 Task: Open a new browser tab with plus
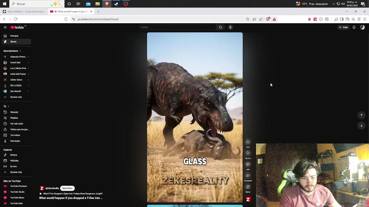pyautogui.click(x=98, y=11)
